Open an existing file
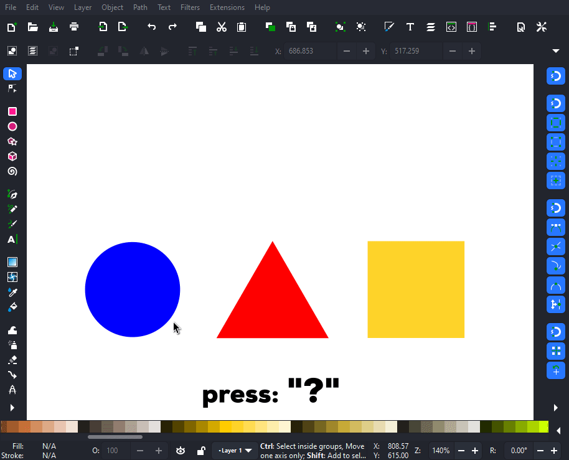 (x=32, y=27)
